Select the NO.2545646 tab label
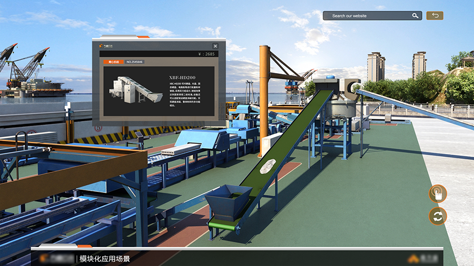The height and width of the screenshot is (266, 474). click(134, 62)
